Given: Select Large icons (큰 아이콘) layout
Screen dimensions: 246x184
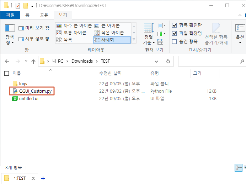Looking at the screenshot, I should (107, 25).
